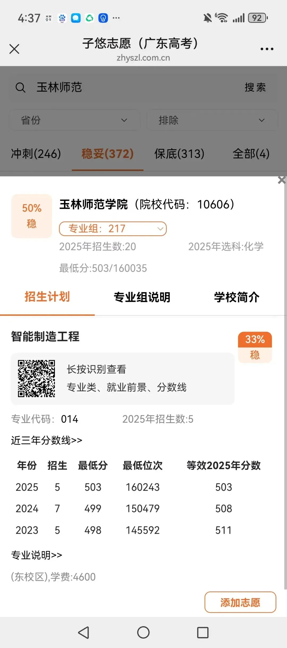The height and width of the screenshot is (648, 287).
Task: Tap the 33% 稳 probability badge
Action: pyautogui.click(x=255, y=347)
